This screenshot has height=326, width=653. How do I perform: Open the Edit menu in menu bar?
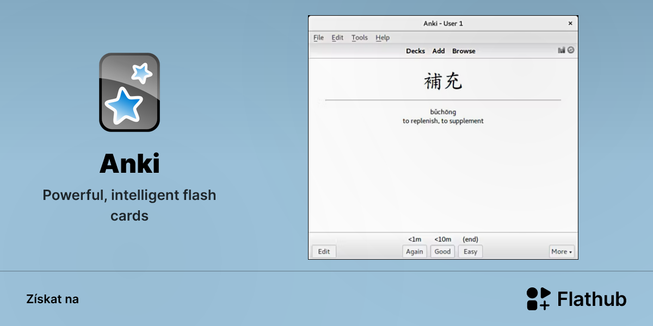pos(337,37)
